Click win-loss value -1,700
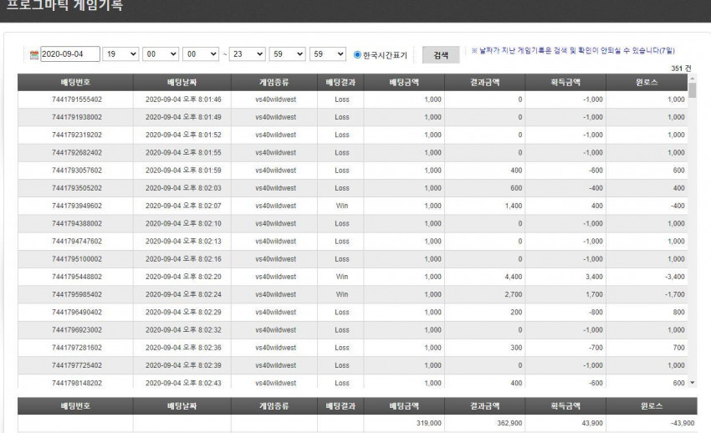Image resolution: width=711 pixels, height=433 pixels. (x=675, y=294)
